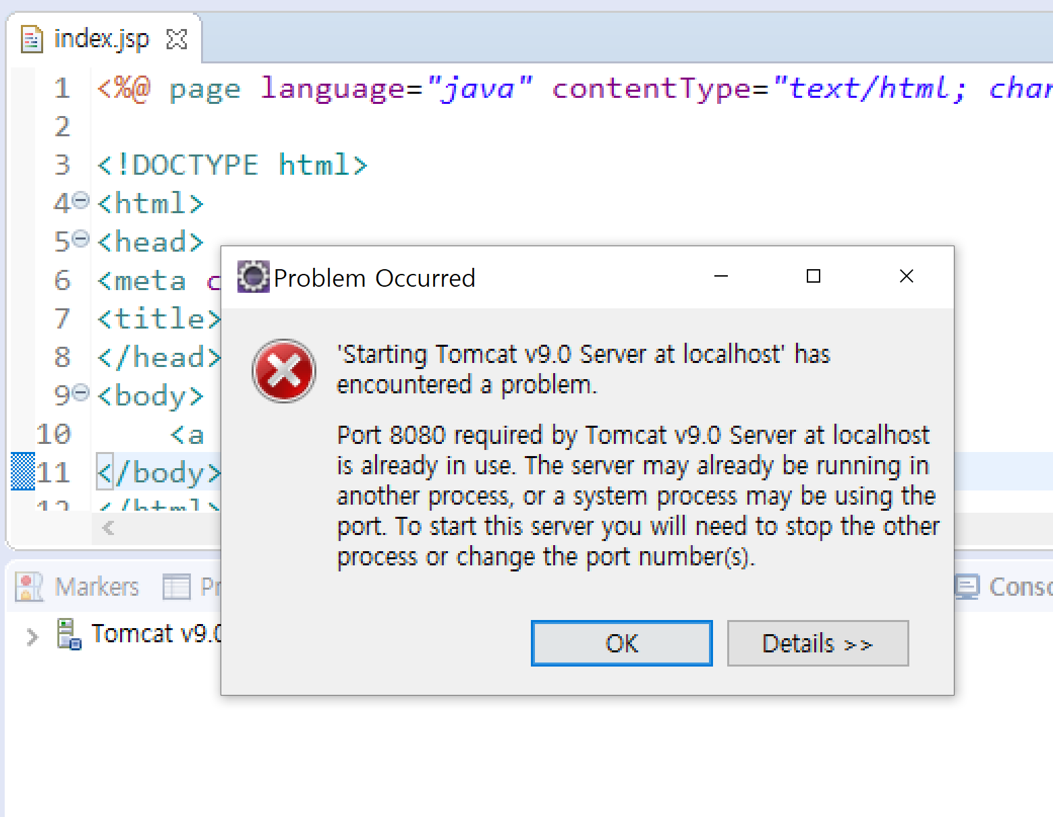This screenshot has width=1053, height=817.
Task: Collapse the html fold on line 4
Action: tap(81, 200)
